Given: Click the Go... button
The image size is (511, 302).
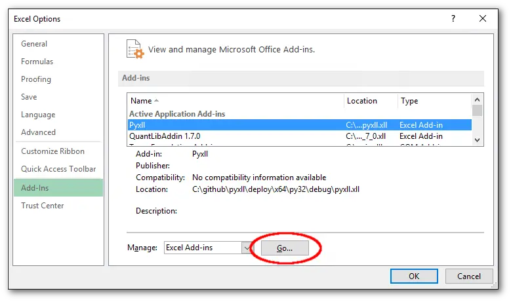Looking at the screenshot, I should point(285,248).
